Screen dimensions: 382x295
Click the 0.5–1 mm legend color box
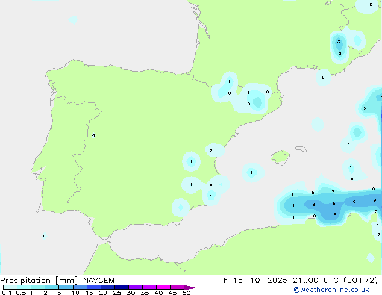[x=24, y=287]
